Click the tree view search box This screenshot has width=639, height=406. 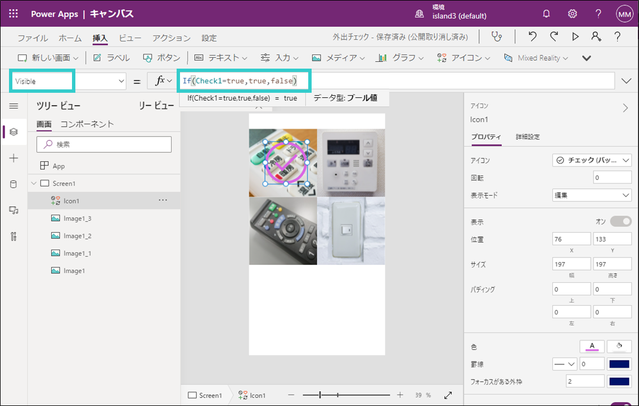click(x=104, y=144)
